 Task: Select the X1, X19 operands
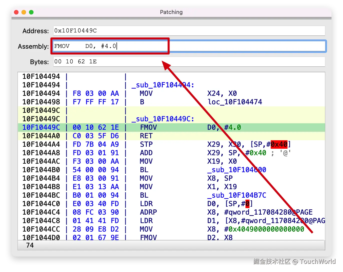point(222,187)
